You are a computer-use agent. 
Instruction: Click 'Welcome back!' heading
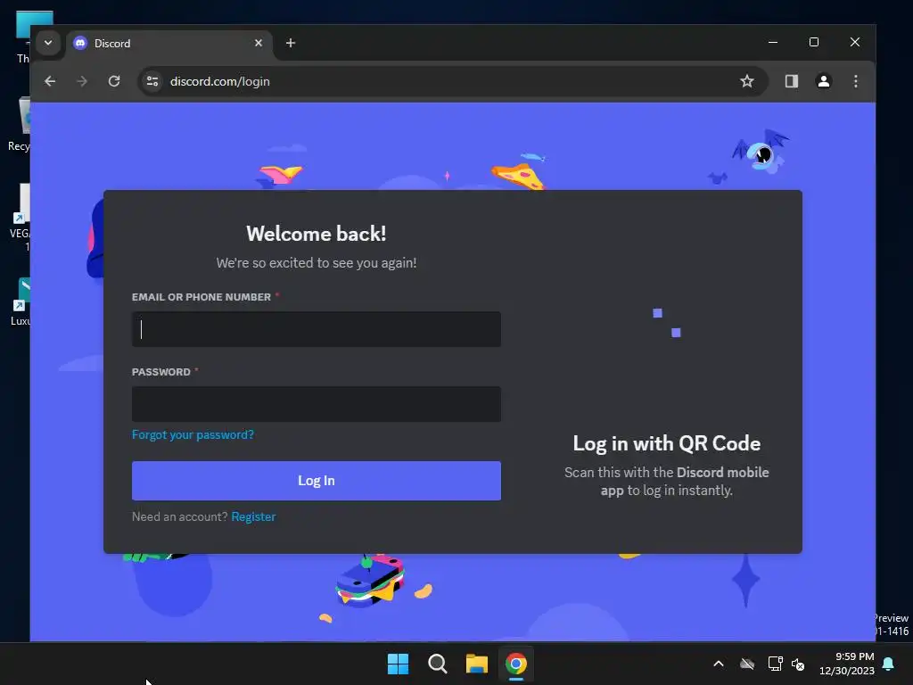317,235
